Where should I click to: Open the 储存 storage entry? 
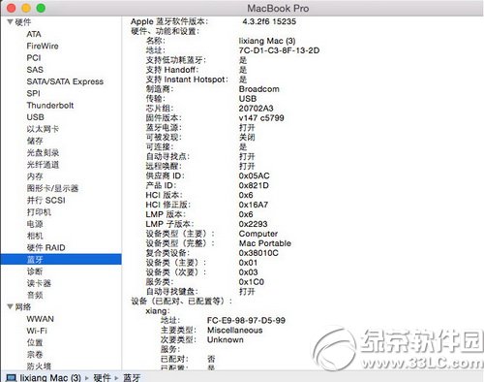pos(35,141)
